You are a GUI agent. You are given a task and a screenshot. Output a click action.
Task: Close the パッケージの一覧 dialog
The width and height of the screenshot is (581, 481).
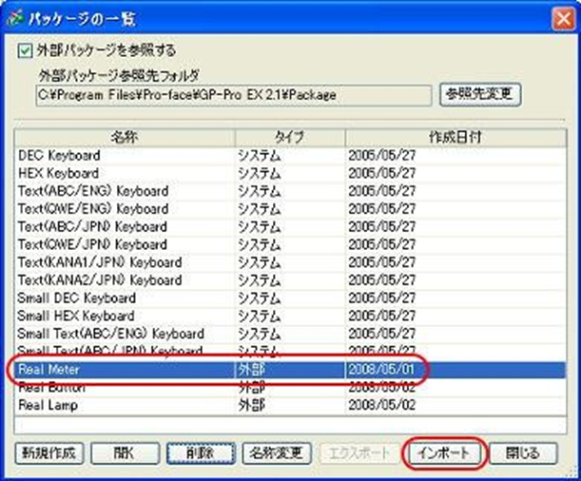pyautogui.click(x=563, y=18)
